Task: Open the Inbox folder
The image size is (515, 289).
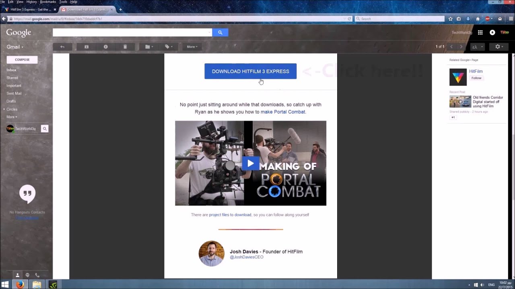Action: click(x=11, y=70)
